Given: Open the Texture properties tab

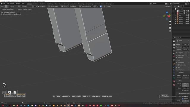Looking at the screenshot, I should (x=174, y=85).
